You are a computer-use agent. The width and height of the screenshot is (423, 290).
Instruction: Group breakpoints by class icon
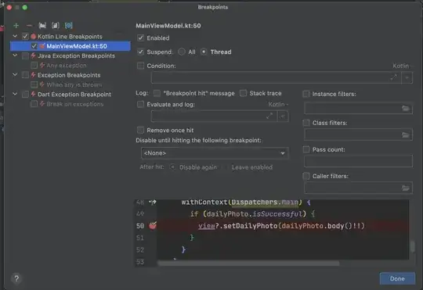pyautogui.click(x=68, y=26)
